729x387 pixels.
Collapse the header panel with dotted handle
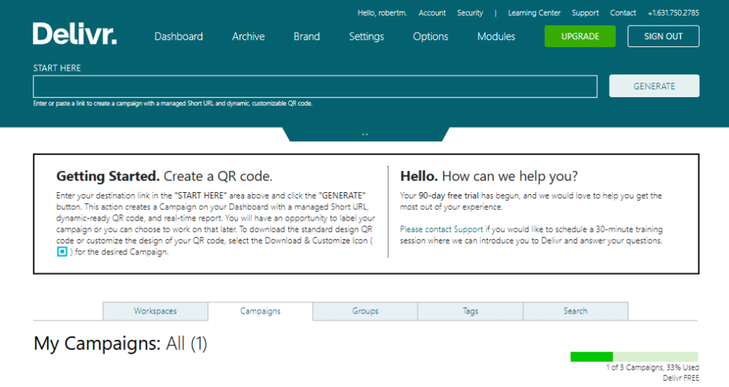365,134
